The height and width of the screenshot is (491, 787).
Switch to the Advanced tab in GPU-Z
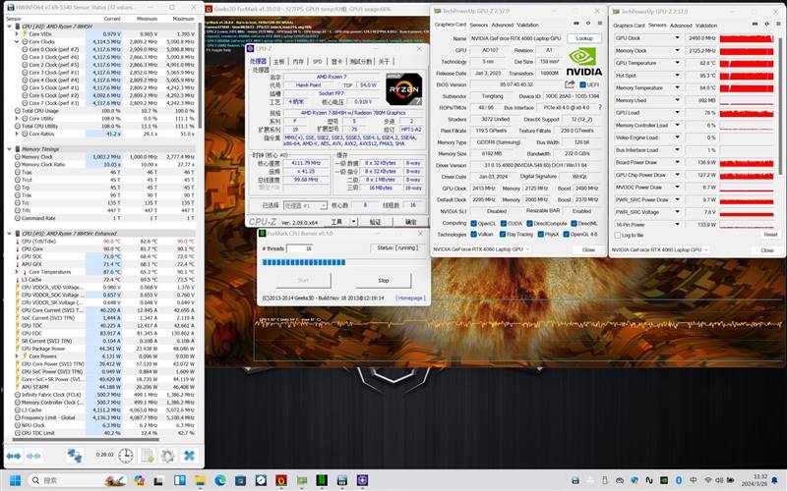(x=502, y=25)
